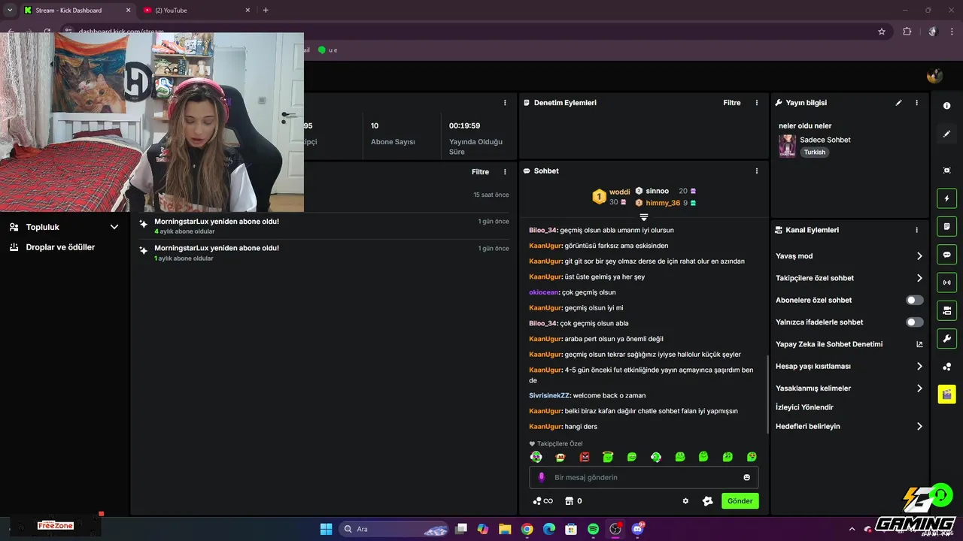Screen dimensions: 963x541
Task: Click Filtre in the activity feed panel
Action: coord(480,172)
